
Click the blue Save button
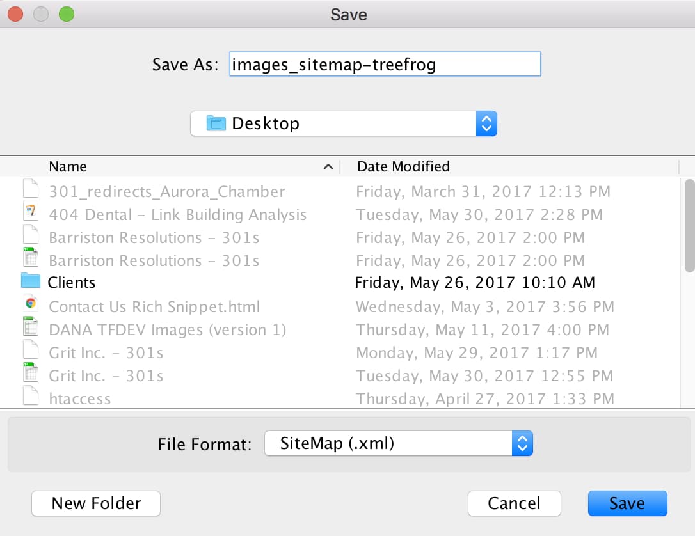[627, 503]
